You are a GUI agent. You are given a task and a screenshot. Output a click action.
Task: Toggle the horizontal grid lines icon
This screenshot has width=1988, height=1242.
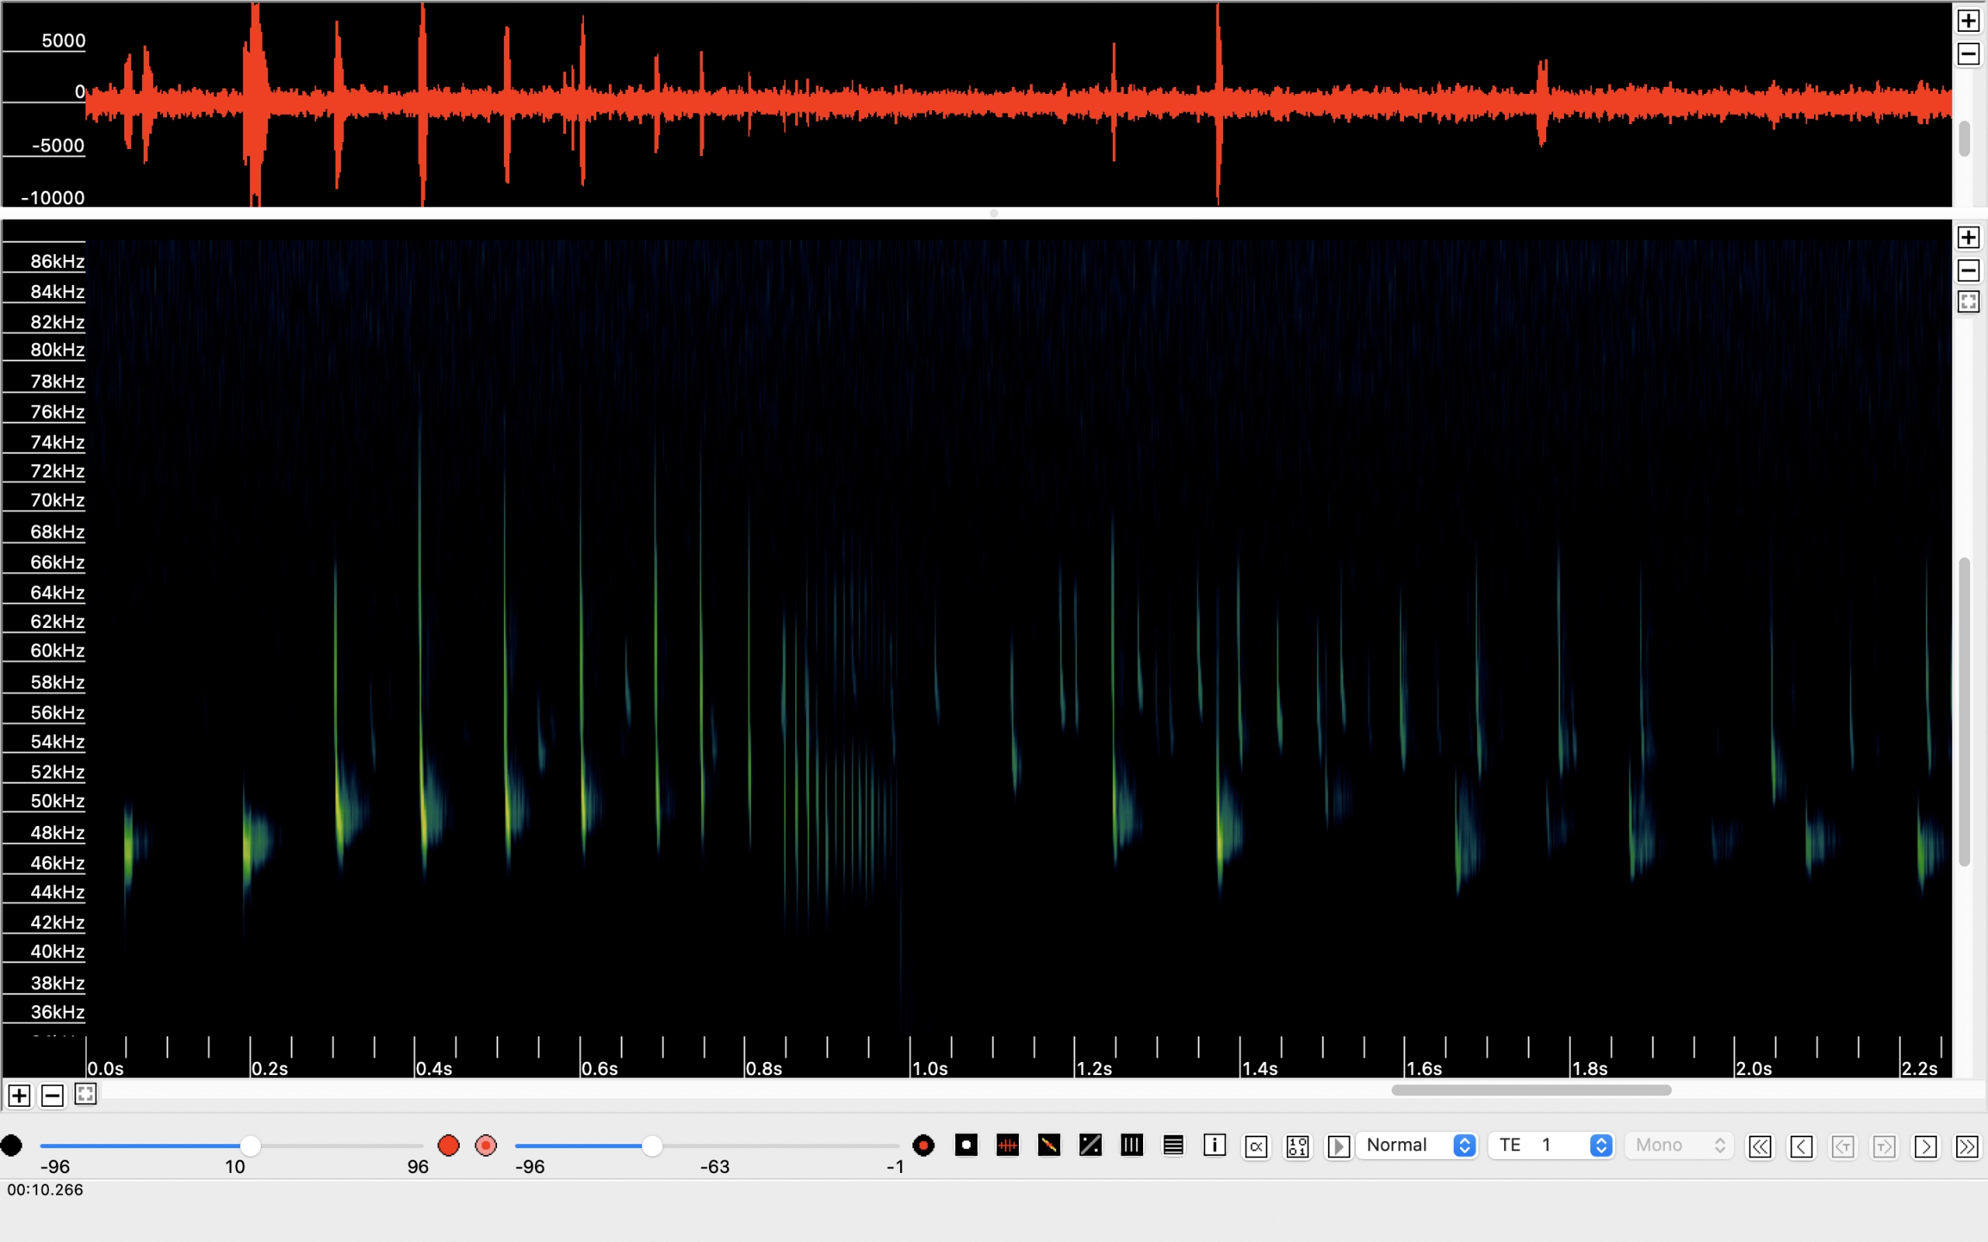pyautogui.click(x=1173, y=1145)
